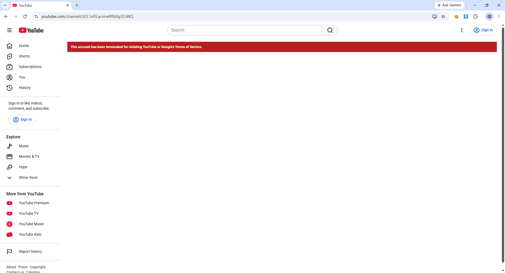The image size is (505, 273).
Task: Open the Chrome profile avatar
Action: [489, 17]
